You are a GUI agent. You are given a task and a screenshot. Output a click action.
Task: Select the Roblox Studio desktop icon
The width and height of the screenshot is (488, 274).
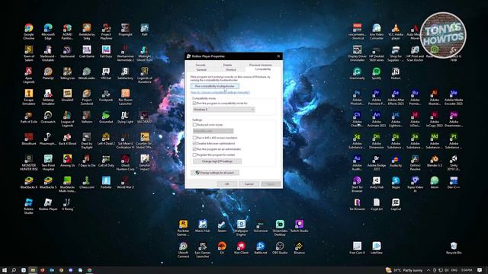point(29,206)
